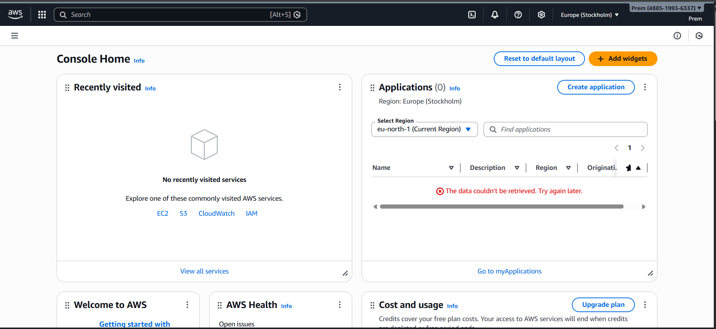The width and height of the screenshot is (716, 329).
Task: Open Recently visited widget options menu
Action: coord(340,87)
